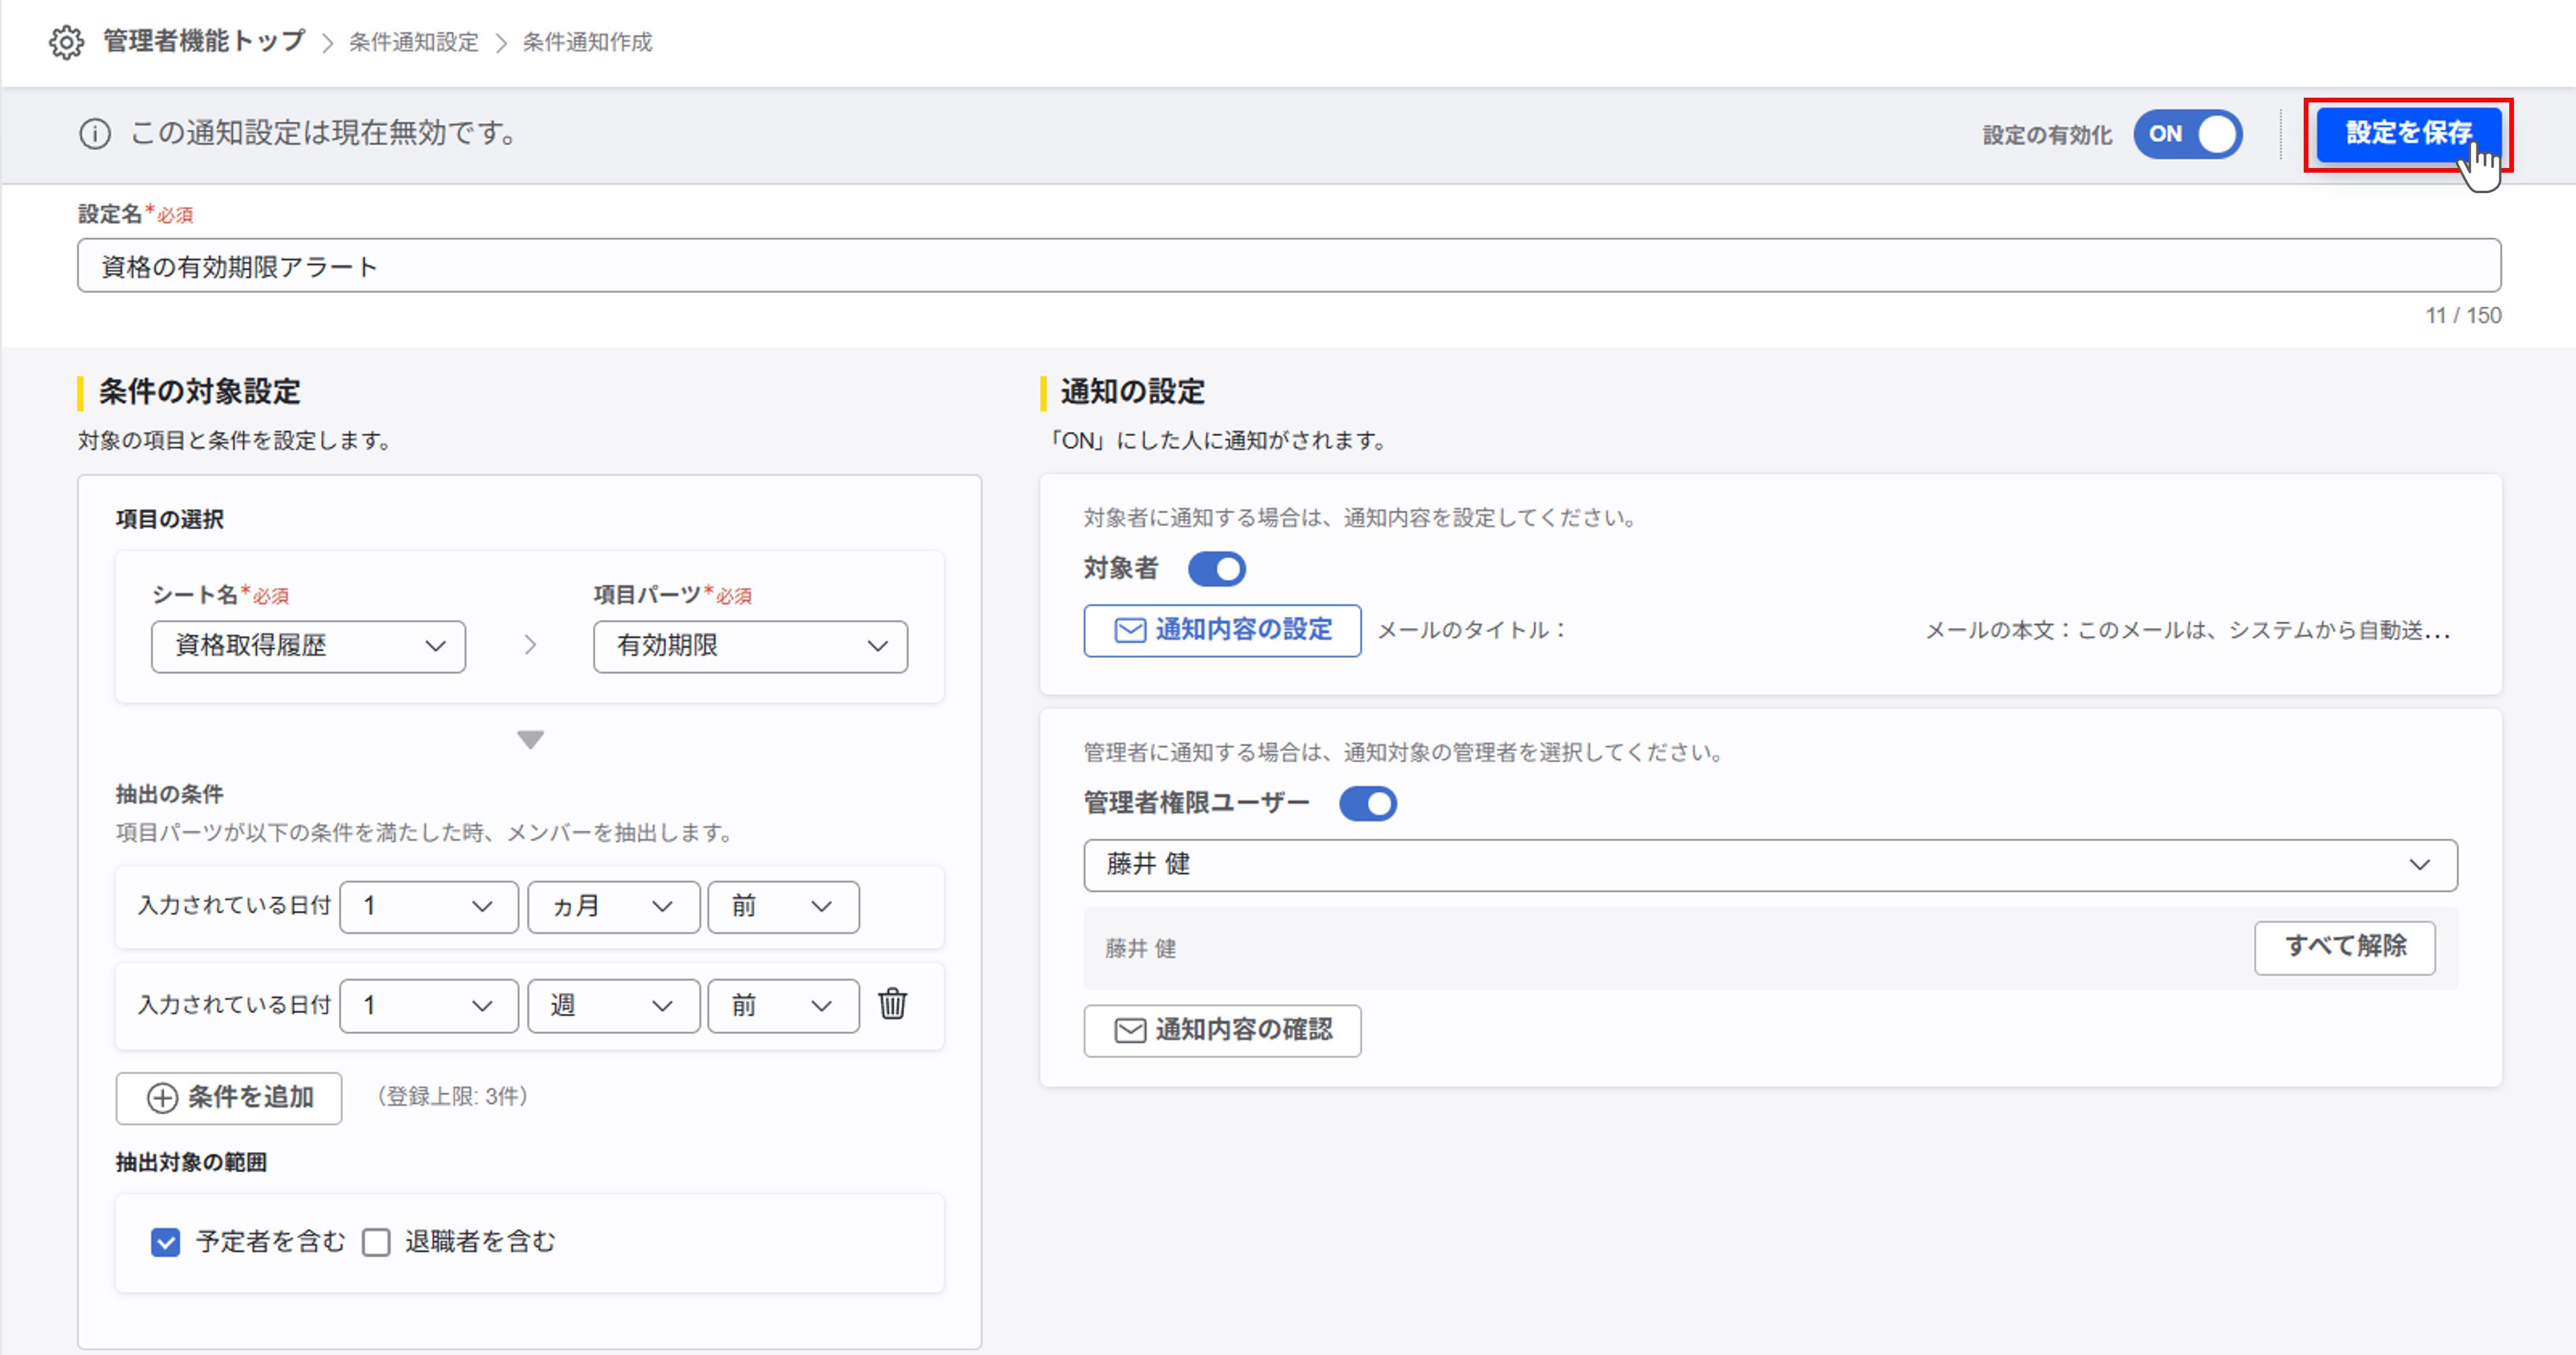Open the 藤井 健 administrator dropdown
The width and height of the screenshot is (2576, 1355).
click(1769, 865)
